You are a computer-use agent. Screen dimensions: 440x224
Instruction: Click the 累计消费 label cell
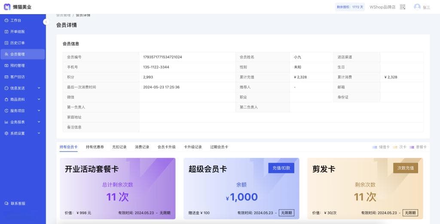point(357,77)
